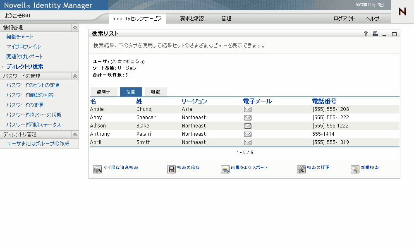Click the print icon in the 検索リスト header
The height and width of the screenshot is (245, 414).
click(x=375, y=34)
